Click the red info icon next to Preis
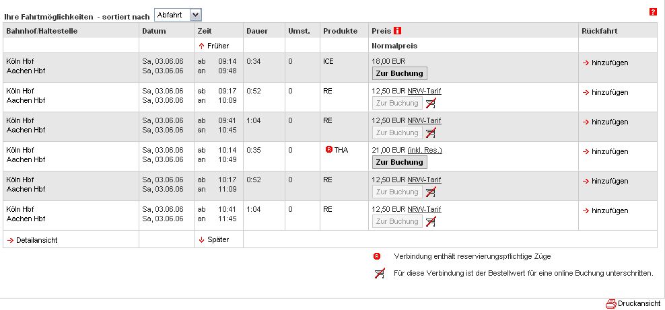This screenshot has height=310, width=665. coord(397,31)
